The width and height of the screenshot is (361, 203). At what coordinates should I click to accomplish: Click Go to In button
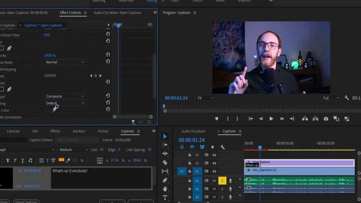pos(250,119)
